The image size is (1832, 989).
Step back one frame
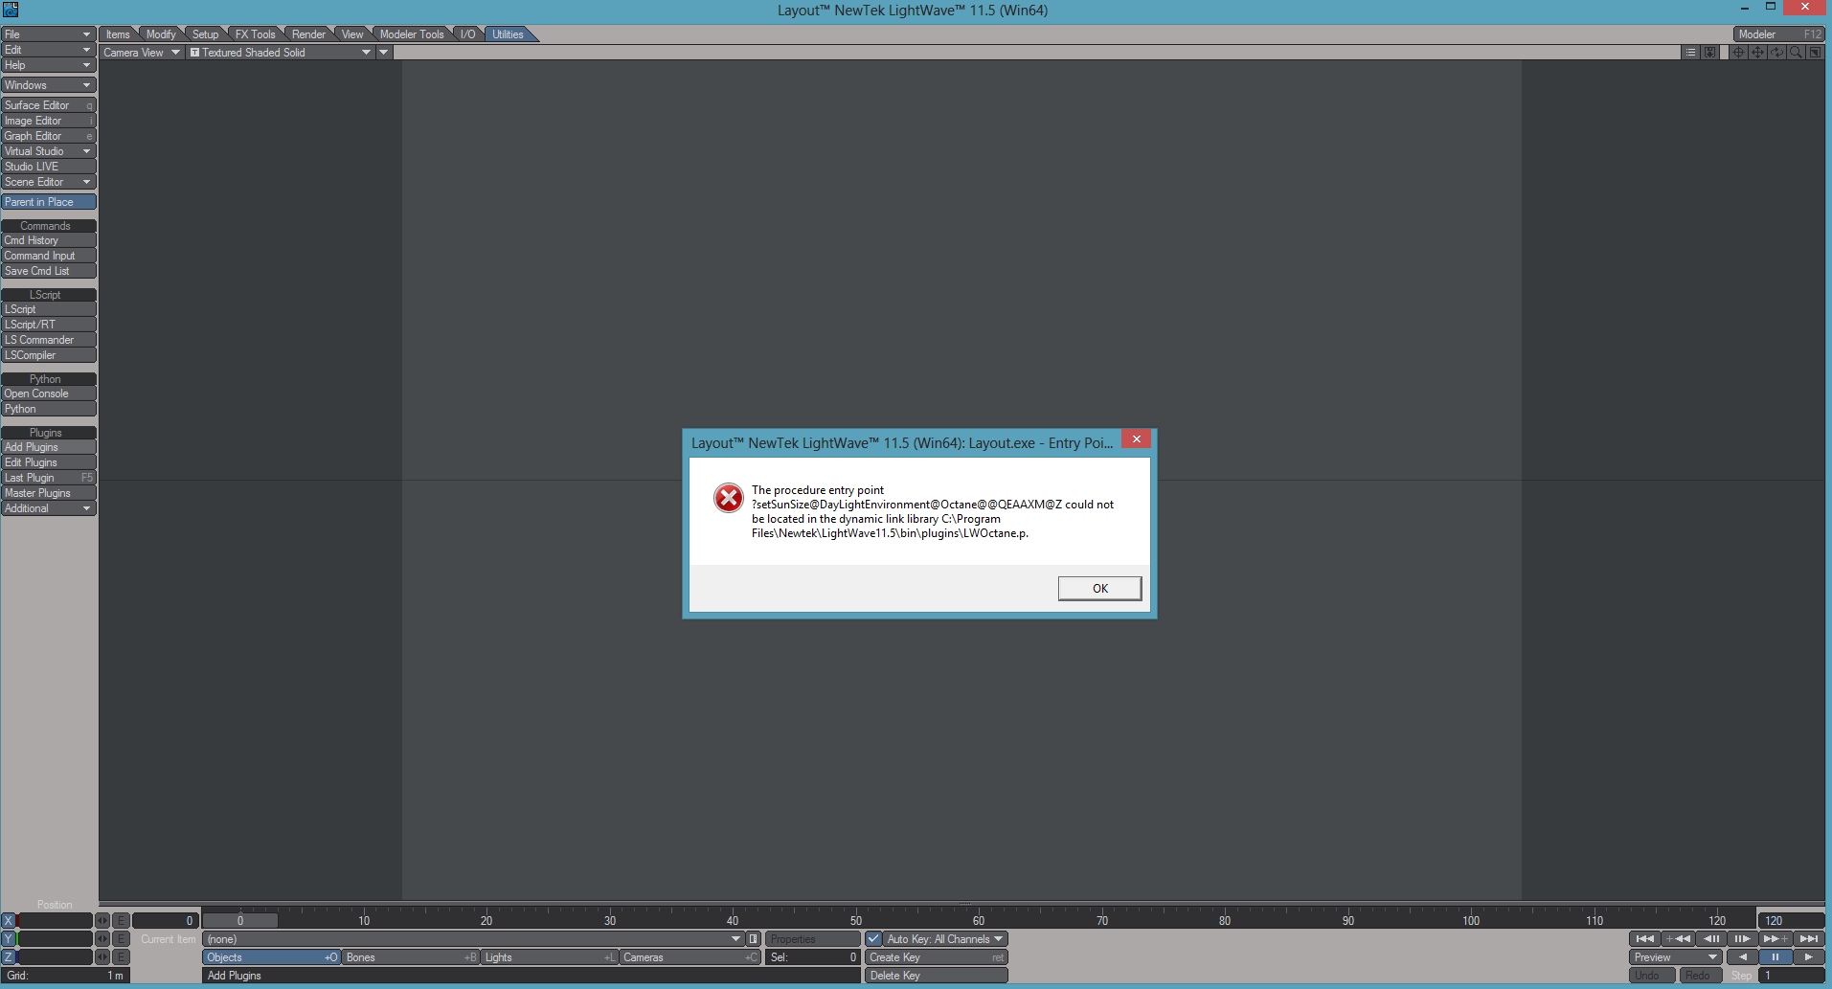pos(1710,939)
